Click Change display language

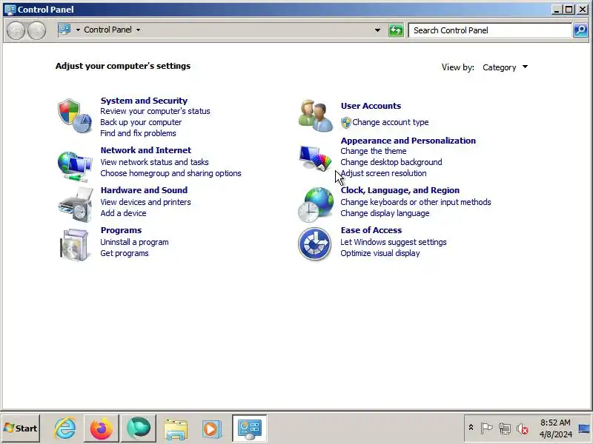click(385, 213)
